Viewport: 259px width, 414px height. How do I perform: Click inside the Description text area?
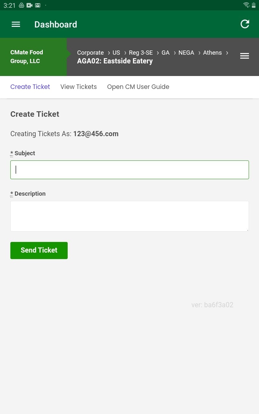129,216
